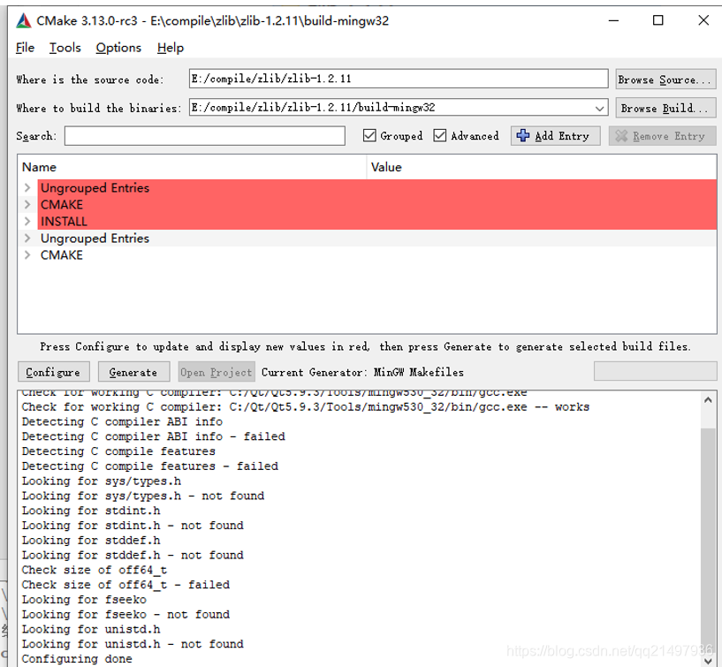Click output log scrollbar down arrow
The image size is (722, 667).
708,661
